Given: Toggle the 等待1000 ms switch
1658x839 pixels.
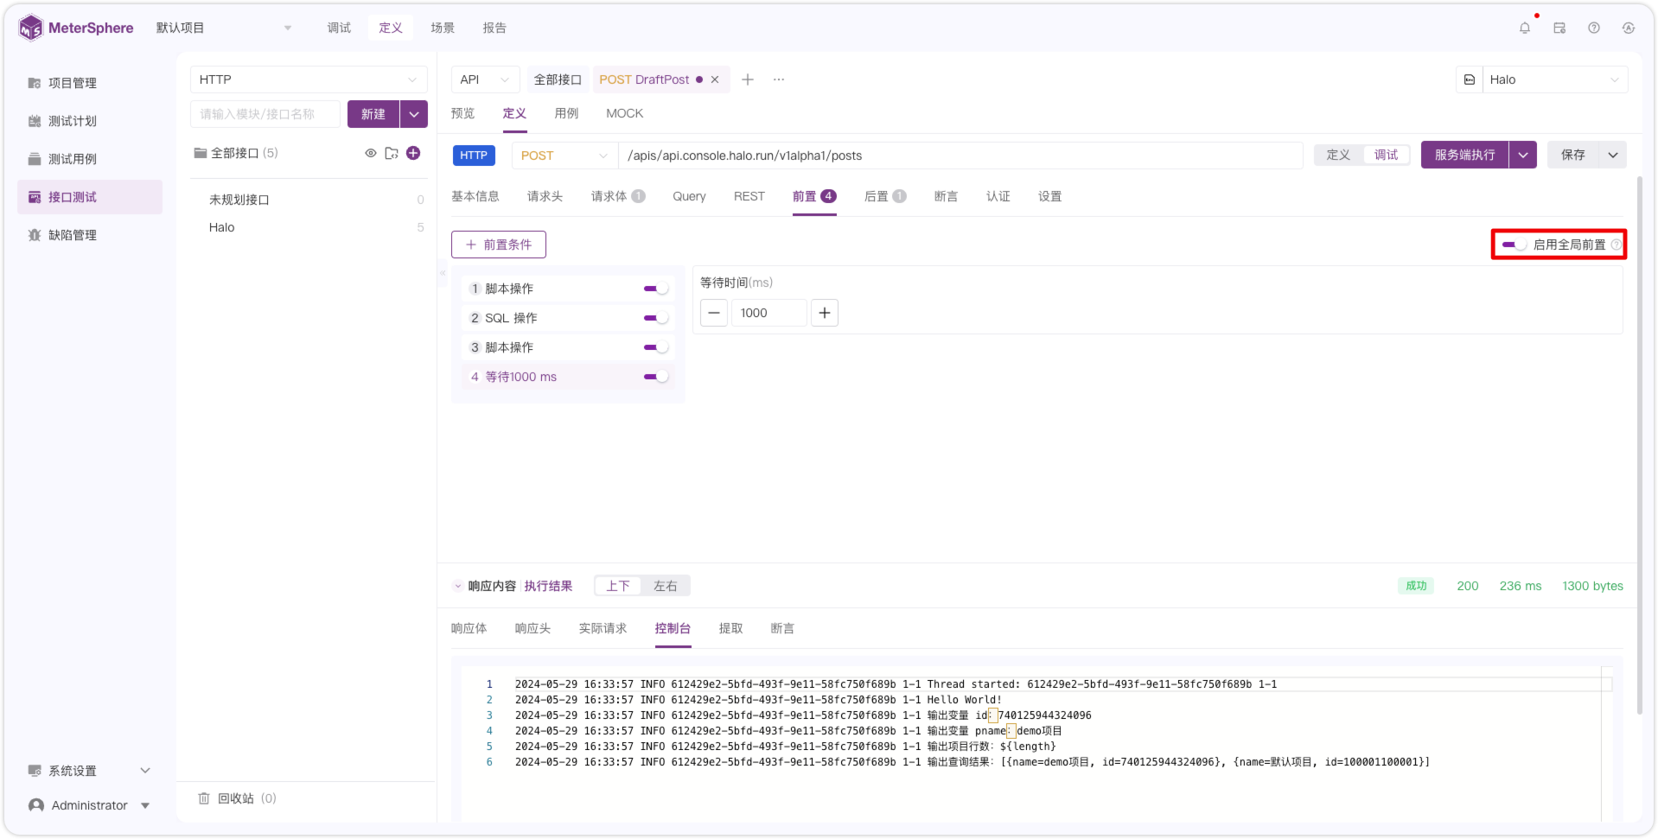Looking at the screenshot, I should pyautogui.click(x=656, y=377).
